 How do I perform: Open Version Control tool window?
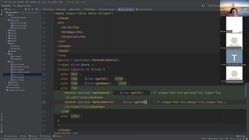pos(11,136)
